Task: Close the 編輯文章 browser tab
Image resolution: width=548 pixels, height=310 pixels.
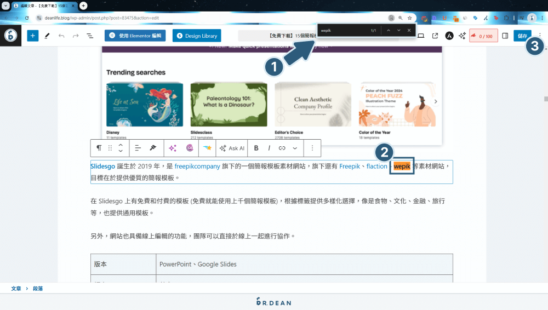Action: click(73, 5)
